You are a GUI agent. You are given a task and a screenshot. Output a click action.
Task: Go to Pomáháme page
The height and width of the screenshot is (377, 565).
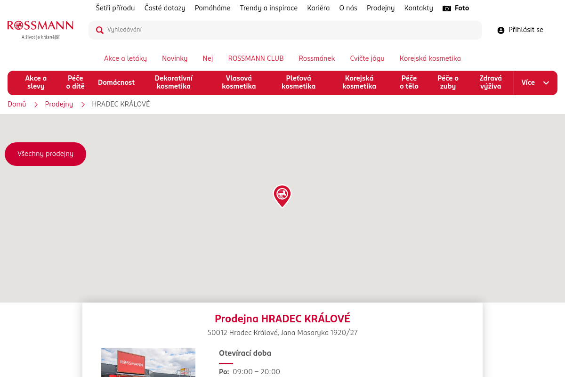213,8
